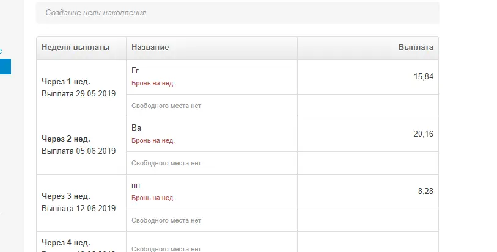
Task: Select 'Через 1 нед.' week cell
Action: [81, 88]
